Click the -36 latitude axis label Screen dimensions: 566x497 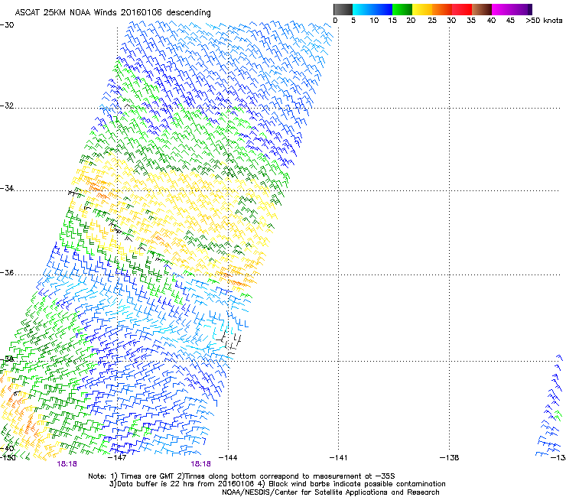tap(7, 272)
